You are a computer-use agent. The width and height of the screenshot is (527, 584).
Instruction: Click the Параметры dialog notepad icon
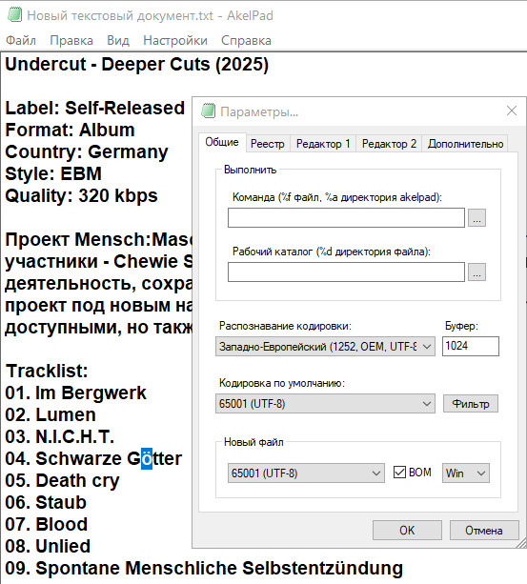coord(208,111)
